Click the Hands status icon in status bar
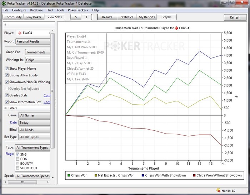Image resolution: width=250 pixels, height=195 pixels. 218,190
